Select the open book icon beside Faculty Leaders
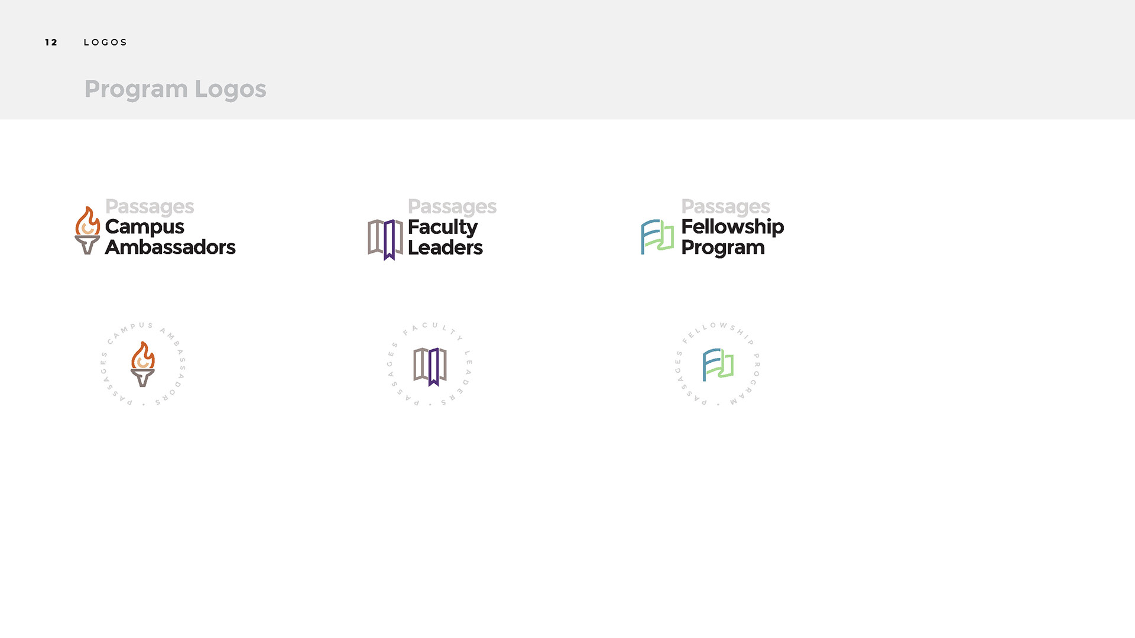 pos(385,240)
